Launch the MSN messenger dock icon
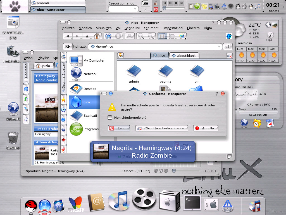This screenshot has width=286, height=215. tap(76, 204)
